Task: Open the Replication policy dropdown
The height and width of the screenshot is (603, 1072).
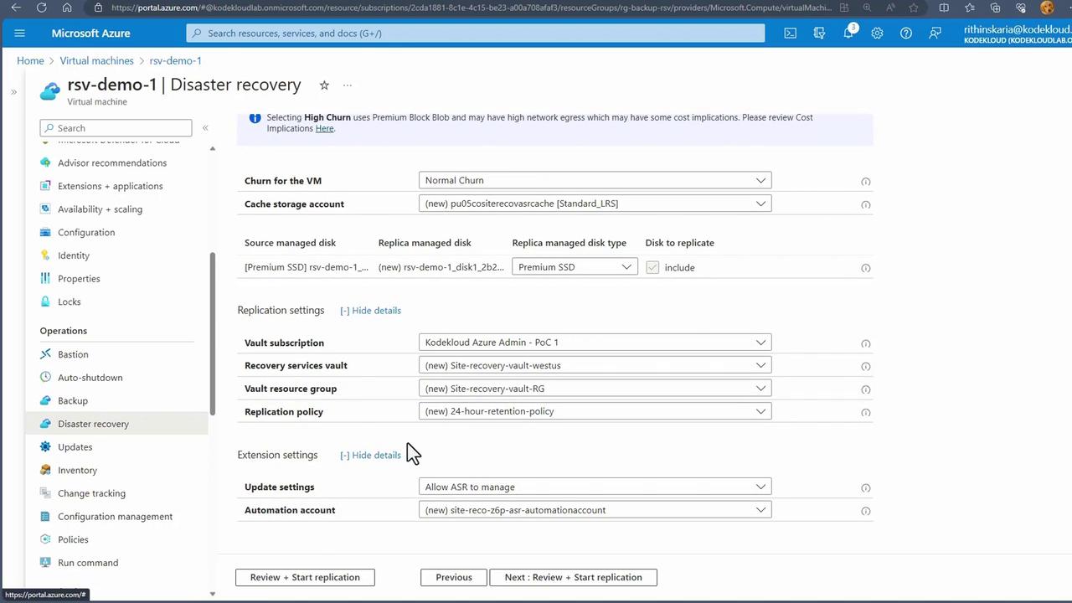Action: (595, 411)
